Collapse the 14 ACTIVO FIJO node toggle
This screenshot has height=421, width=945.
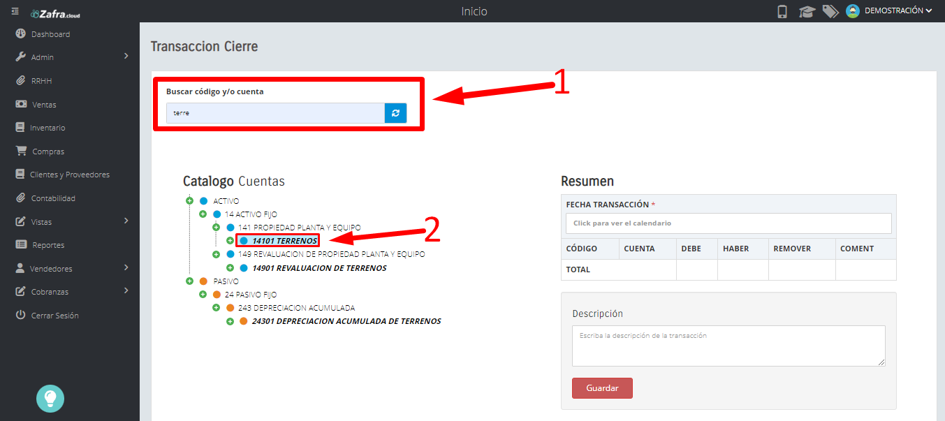pos(203,214)
